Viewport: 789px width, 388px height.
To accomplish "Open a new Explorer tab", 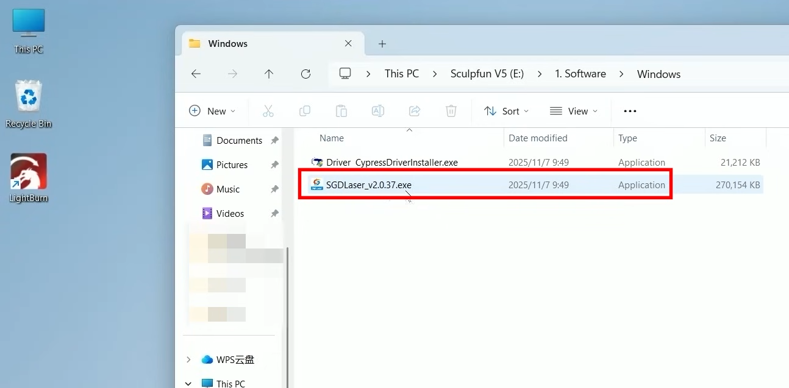I will coord(382,44).
